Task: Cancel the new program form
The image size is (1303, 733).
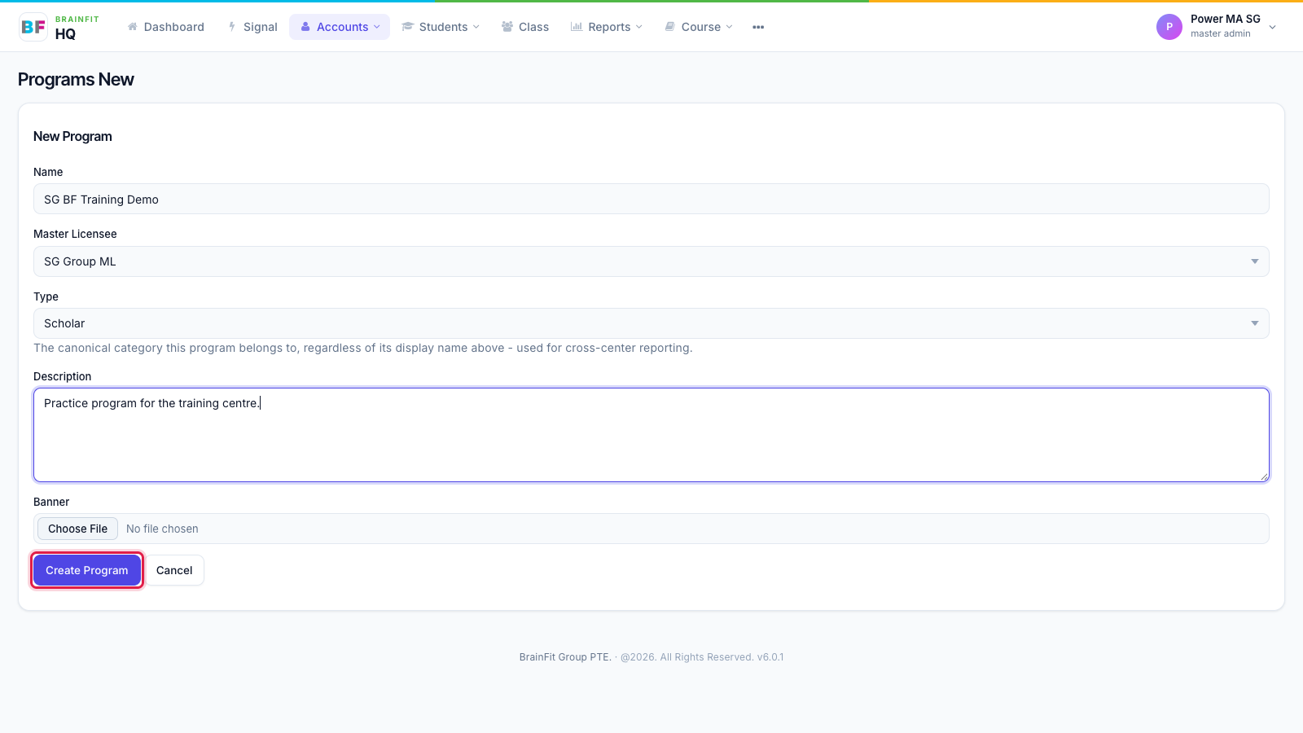Action: [x=174, y=570]
